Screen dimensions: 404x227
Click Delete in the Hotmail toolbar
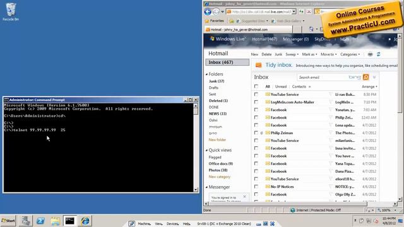[x=266, y=54]
